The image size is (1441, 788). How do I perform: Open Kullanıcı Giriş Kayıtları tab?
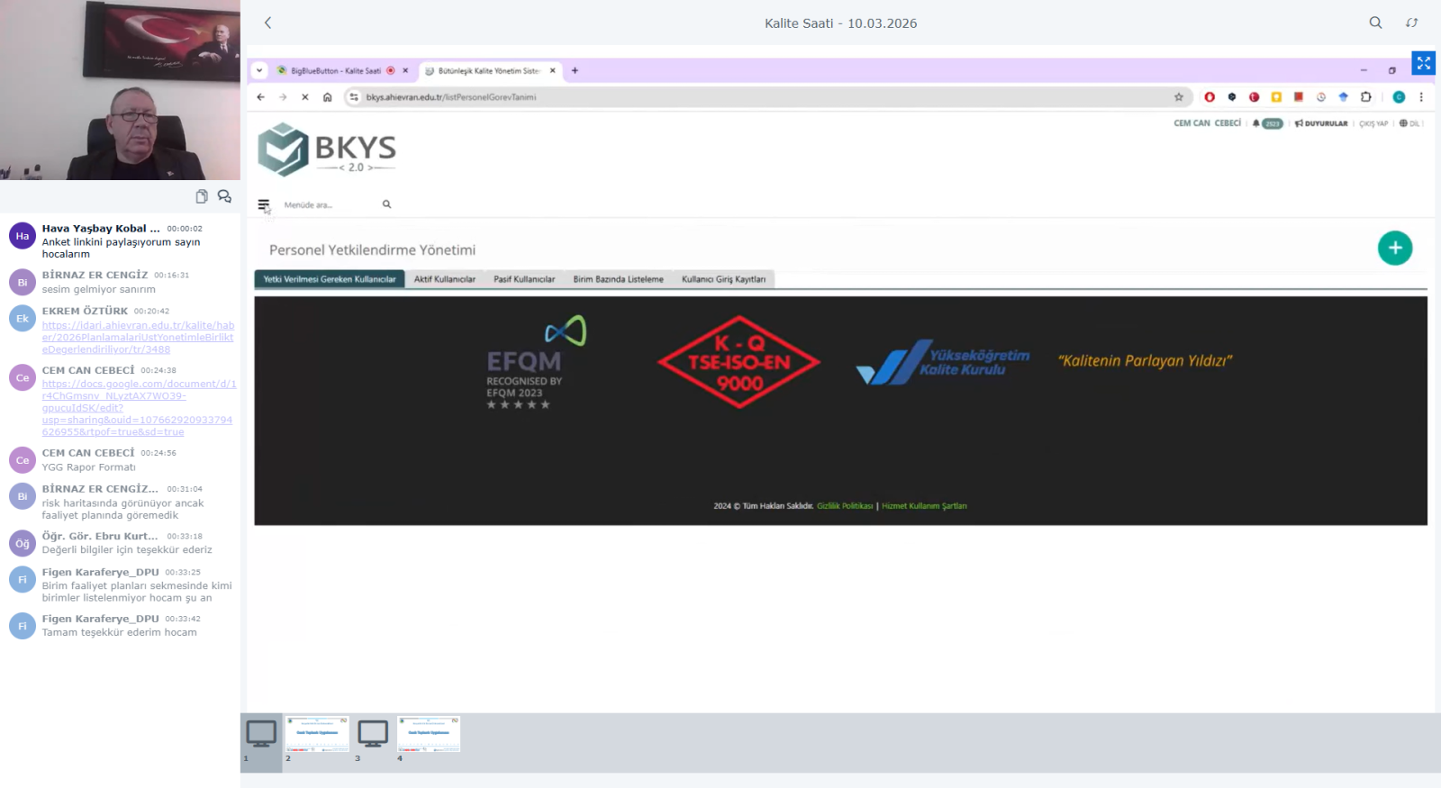pos(723,279)
